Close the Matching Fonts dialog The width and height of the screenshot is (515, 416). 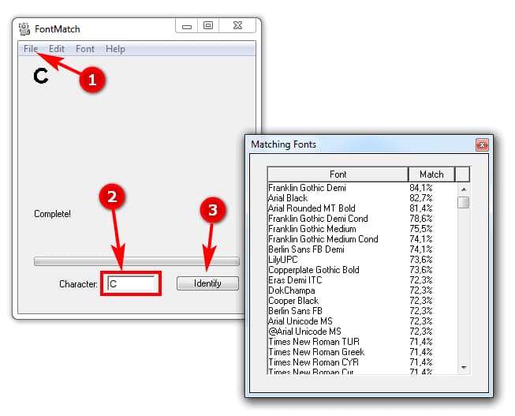pos(481,145)
